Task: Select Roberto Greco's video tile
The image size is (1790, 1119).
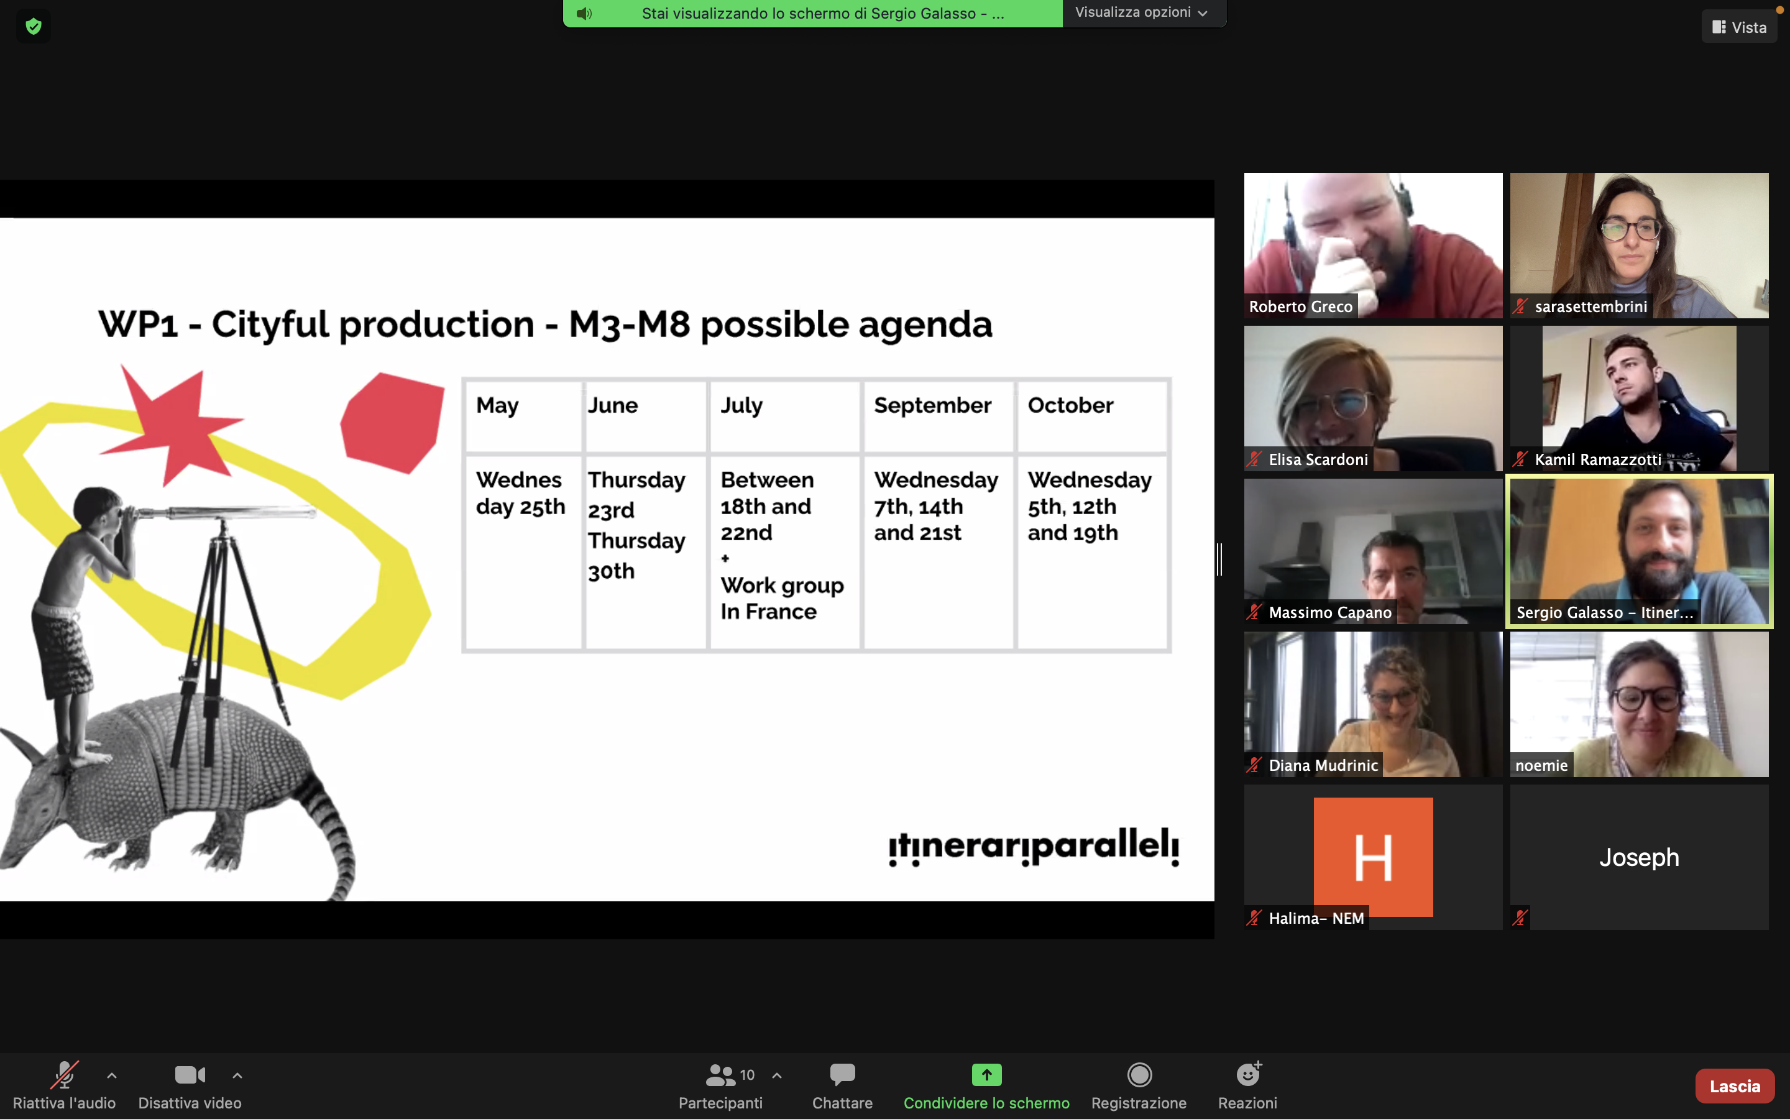Action: (1373, 245)
